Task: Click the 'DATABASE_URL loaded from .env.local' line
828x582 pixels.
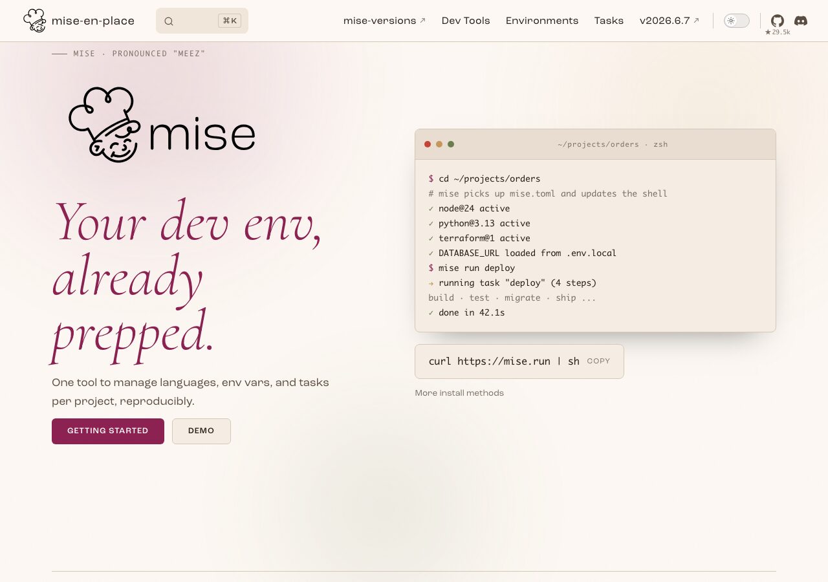Action: tap(522, 253)
